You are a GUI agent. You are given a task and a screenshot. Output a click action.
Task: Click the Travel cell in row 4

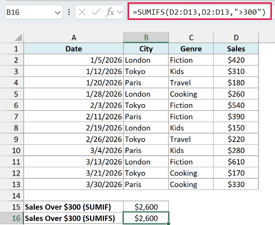[191, 83]
